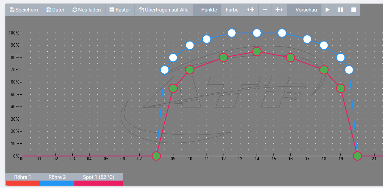Image resolution: width=383 pixels, height=188 pixels.
Task: Select the white 70% point near 08:30
Action: 165,70
